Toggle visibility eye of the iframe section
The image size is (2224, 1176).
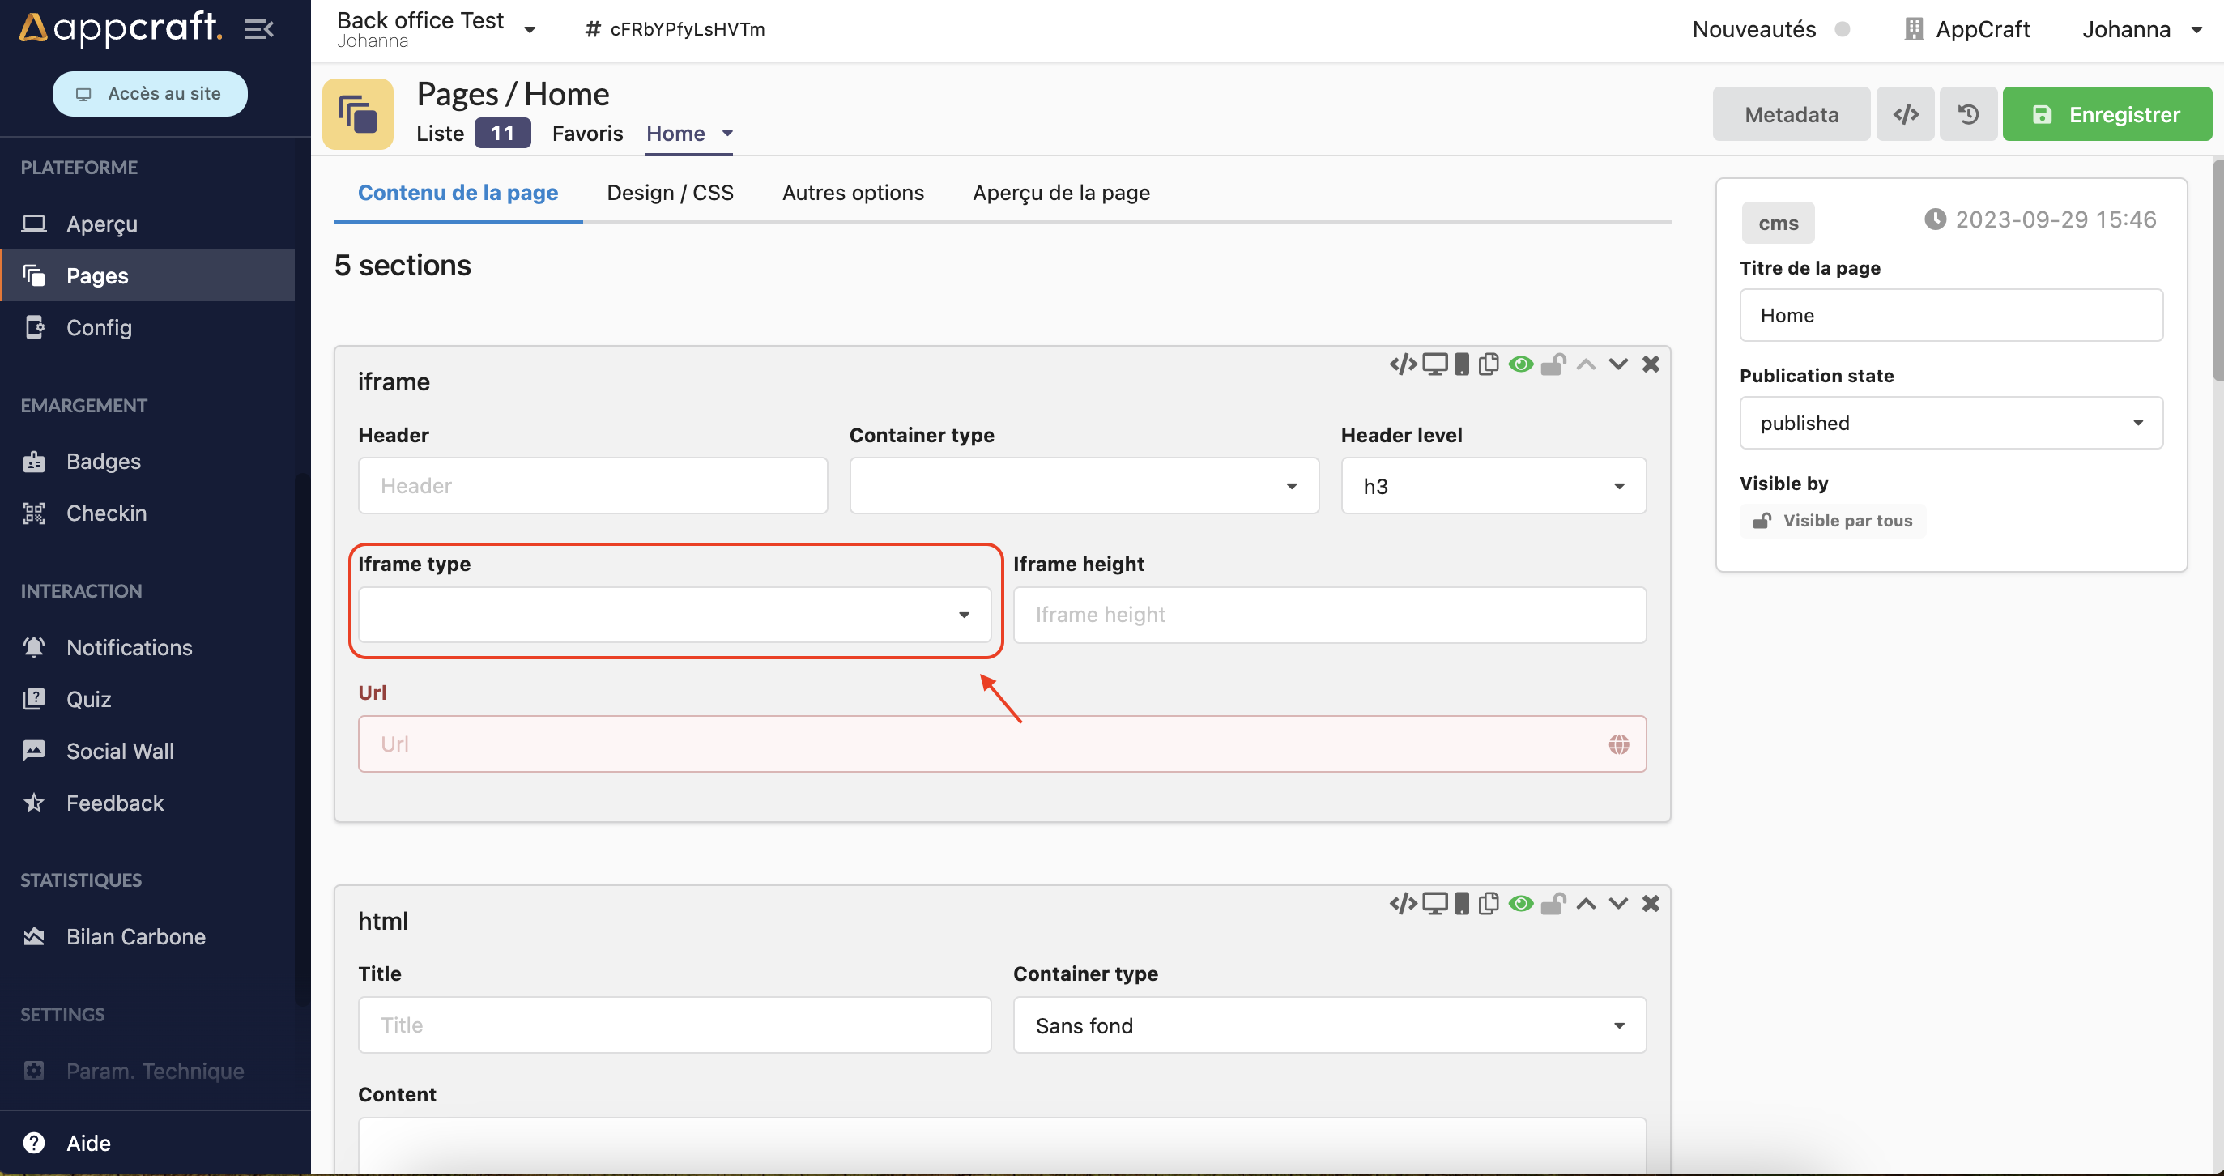click(x=1520, y=364)
